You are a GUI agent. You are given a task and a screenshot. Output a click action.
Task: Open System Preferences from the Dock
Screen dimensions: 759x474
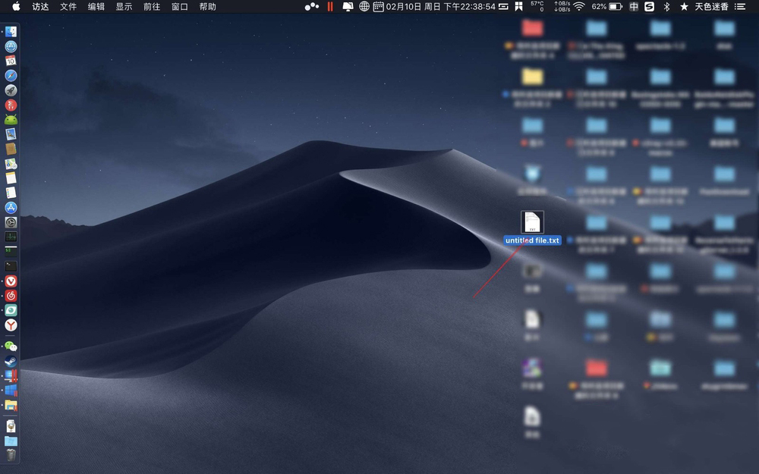11,222
